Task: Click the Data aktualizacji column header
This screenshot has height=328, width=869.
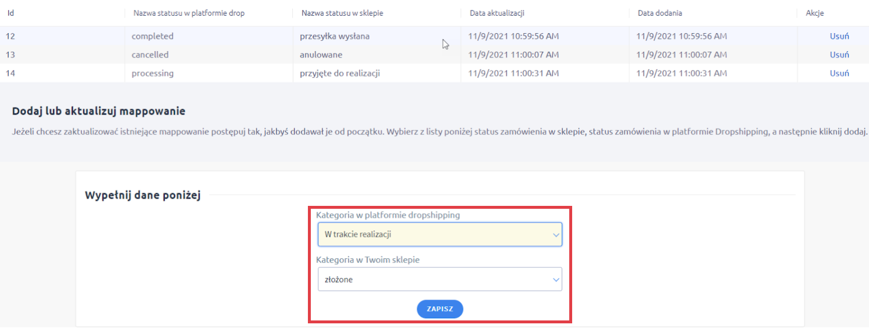Action: [x=500, y=13]
